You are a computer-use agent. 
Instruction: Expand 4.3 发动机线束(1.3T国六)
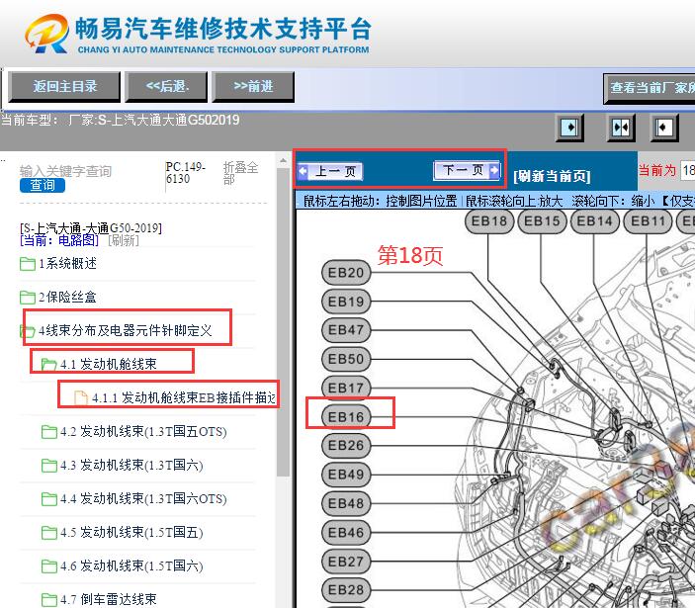click(x=131, y=466)
